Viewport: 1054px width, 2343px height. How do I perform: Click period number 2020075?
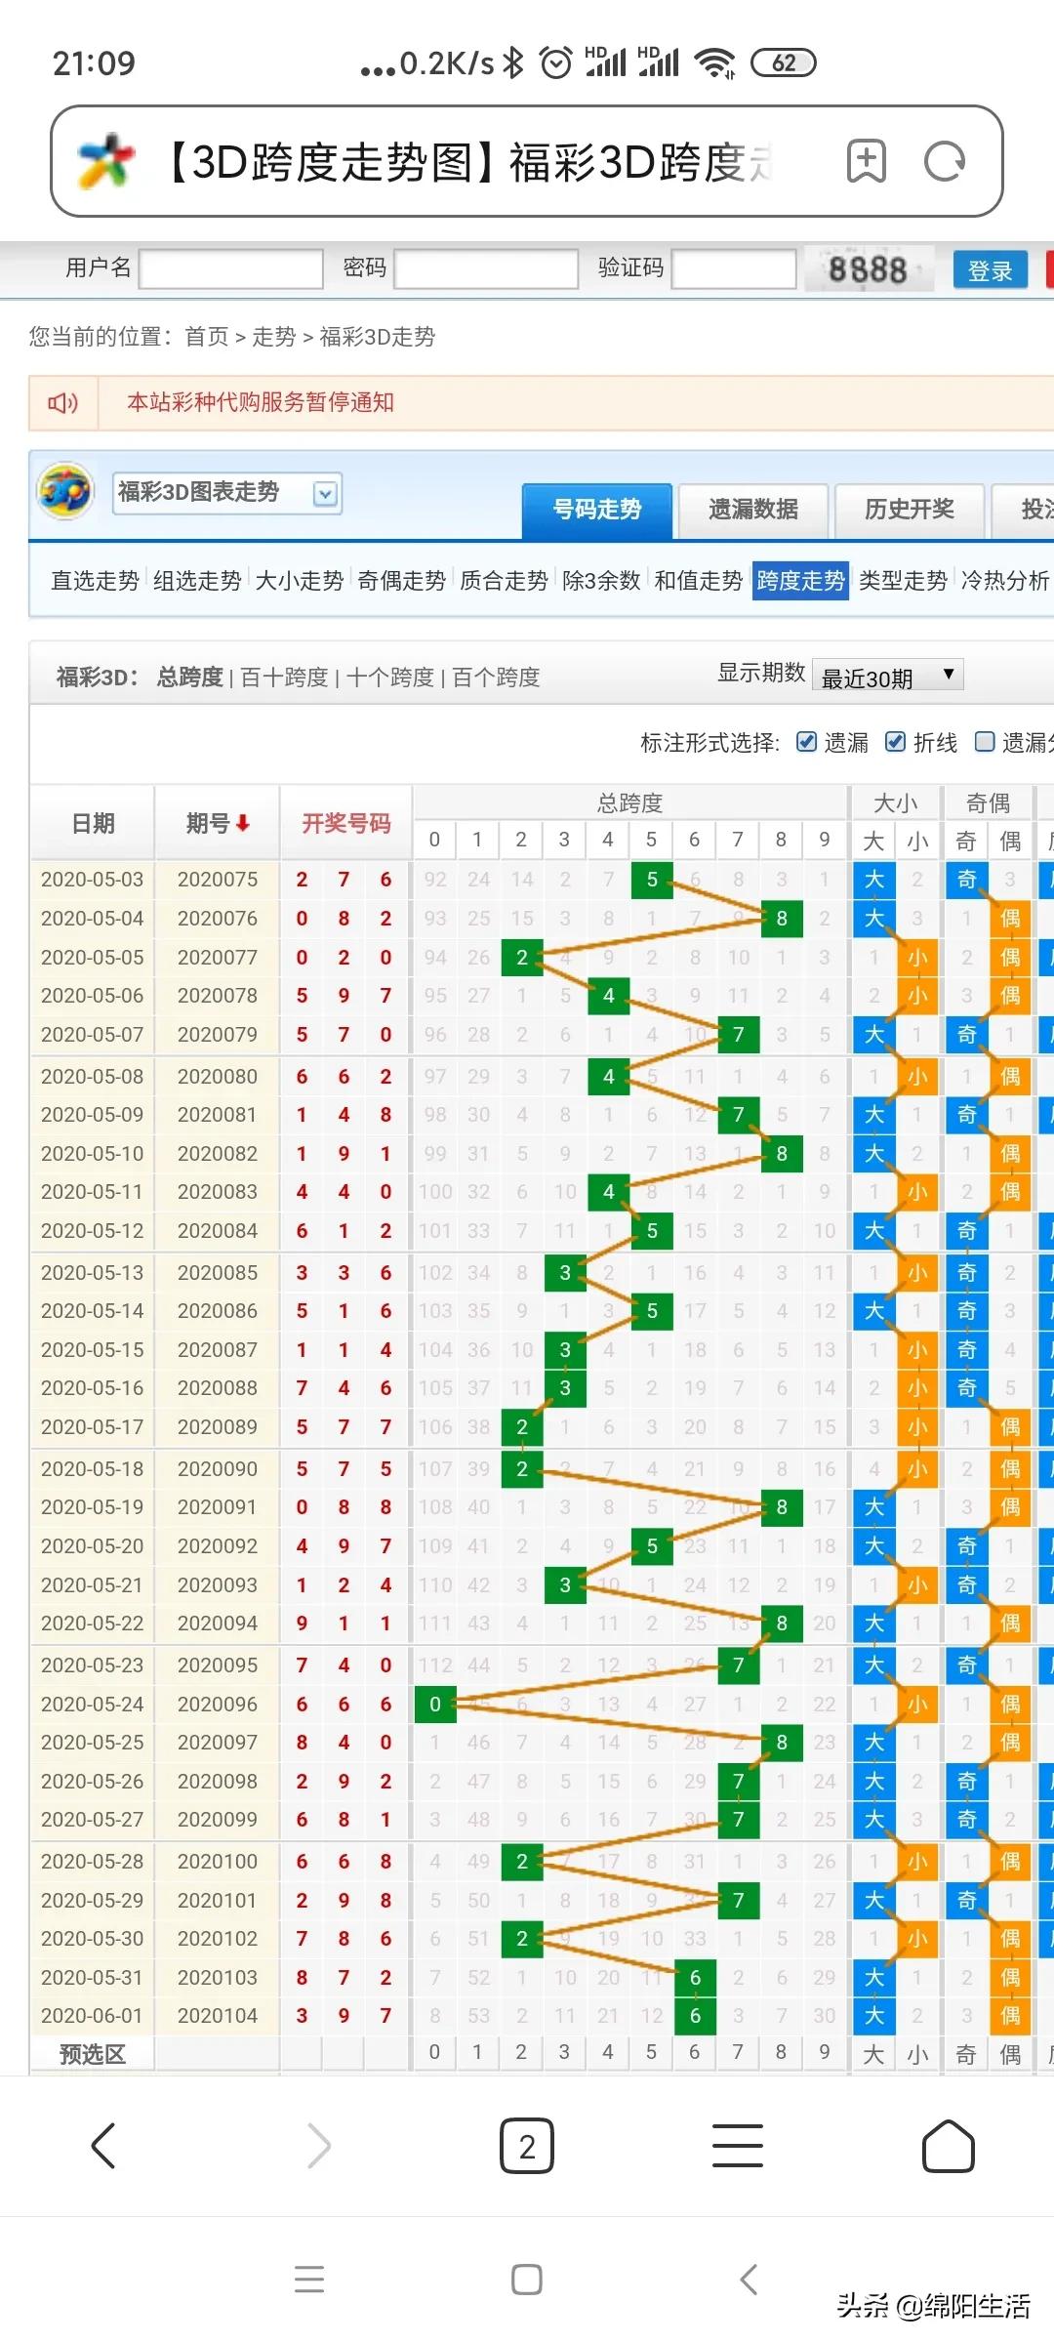[x=218, y=880]
